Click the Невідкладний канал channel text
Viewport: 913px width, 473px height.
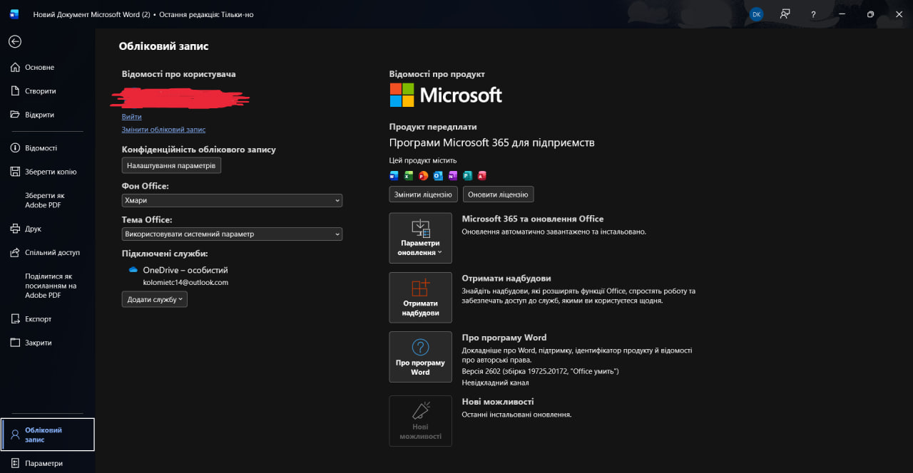point(495,383)
